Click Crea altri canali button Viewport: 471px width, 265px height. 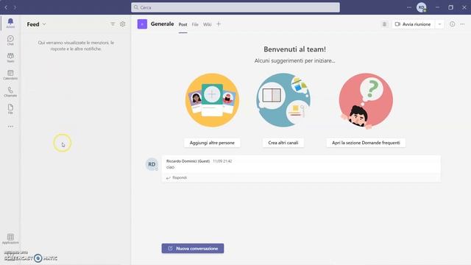coord(283,143)
